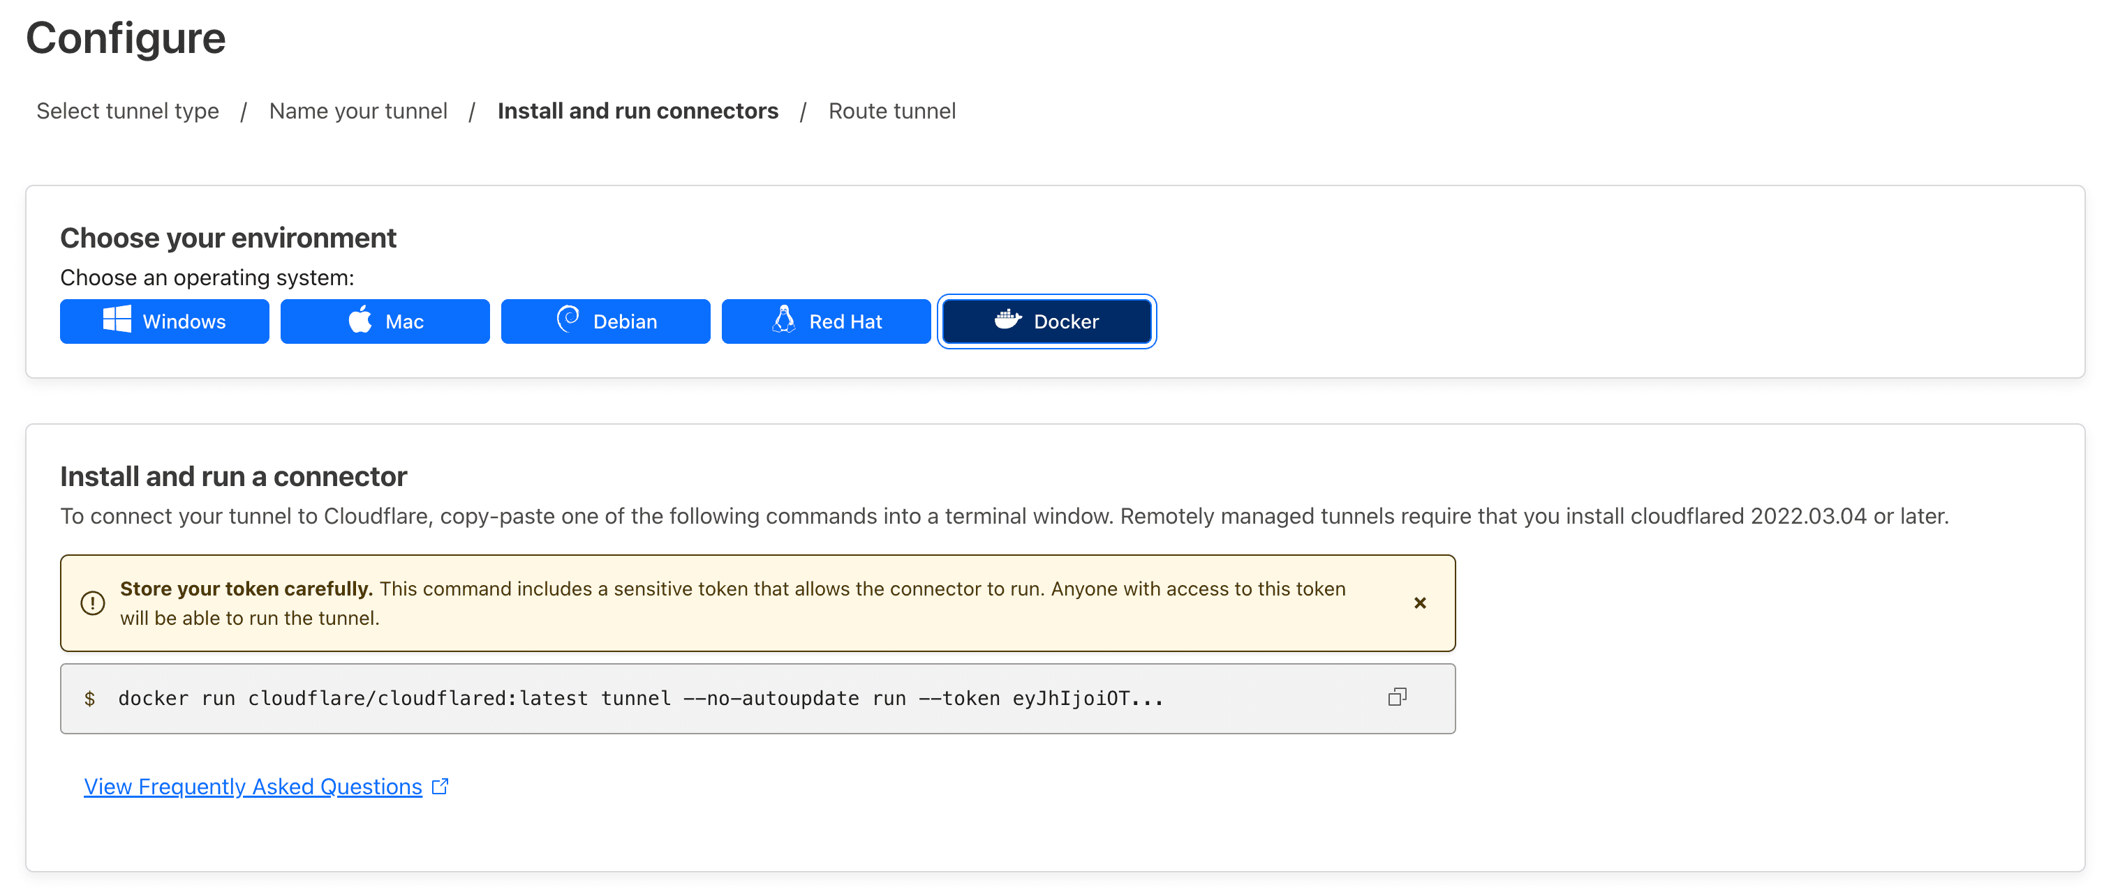Click the warning info icon in the alert

(93, 603)
